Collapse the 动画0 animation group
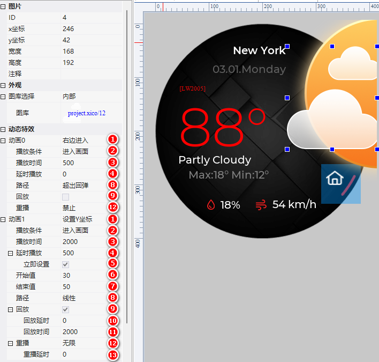Viewport: 379px width, 362px height. tap(3, 141)
